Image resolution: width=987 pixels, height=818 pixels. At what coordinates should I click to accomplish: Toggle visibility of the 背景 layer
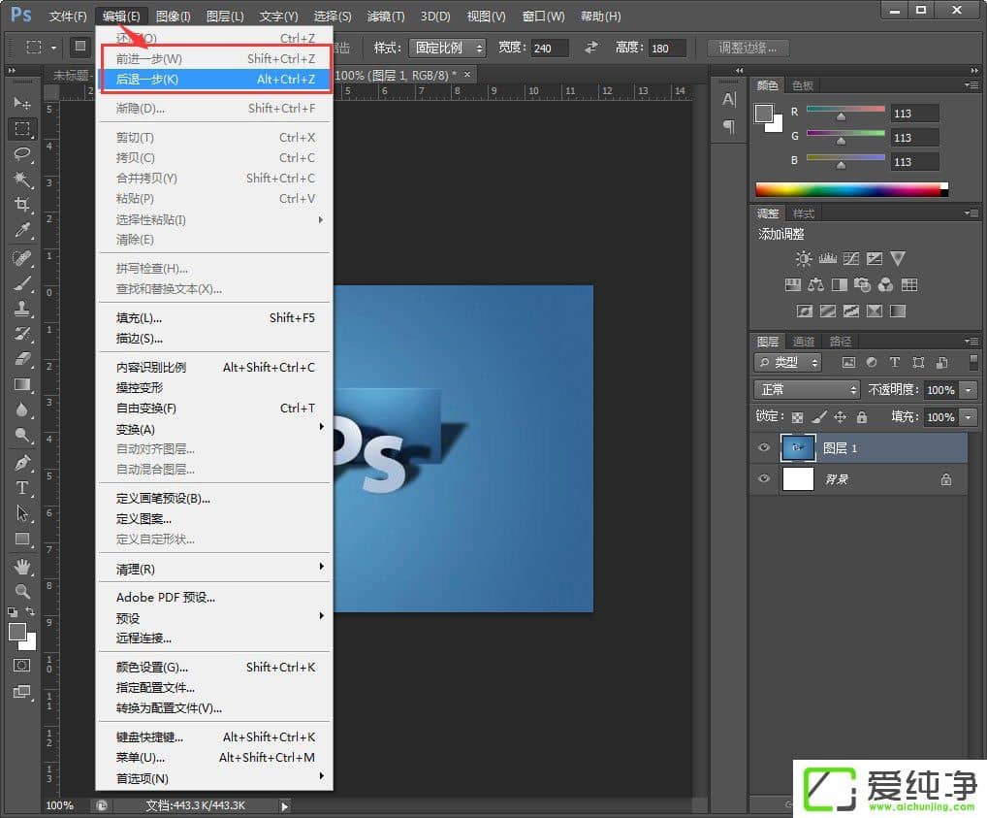764,479
